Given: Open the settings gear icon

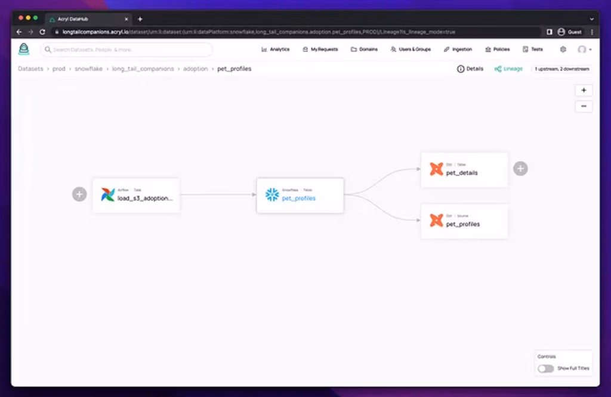Looking at the screenshot, I should click(563, 49).
